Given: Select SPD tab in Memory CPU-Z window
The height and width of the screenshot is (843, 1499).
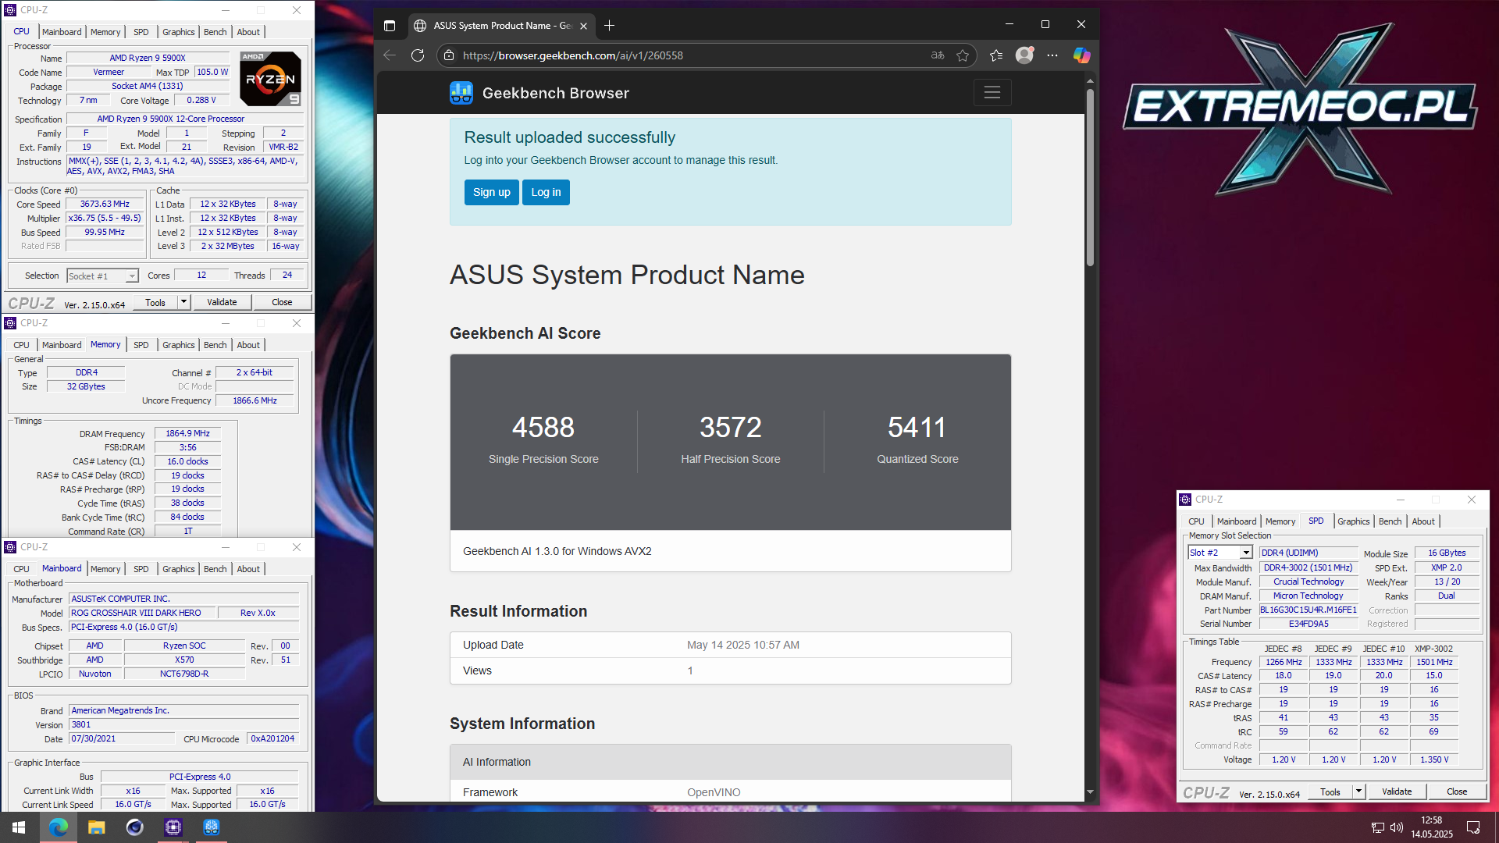Looking at the screenshot, I should (x=141, y=345).
